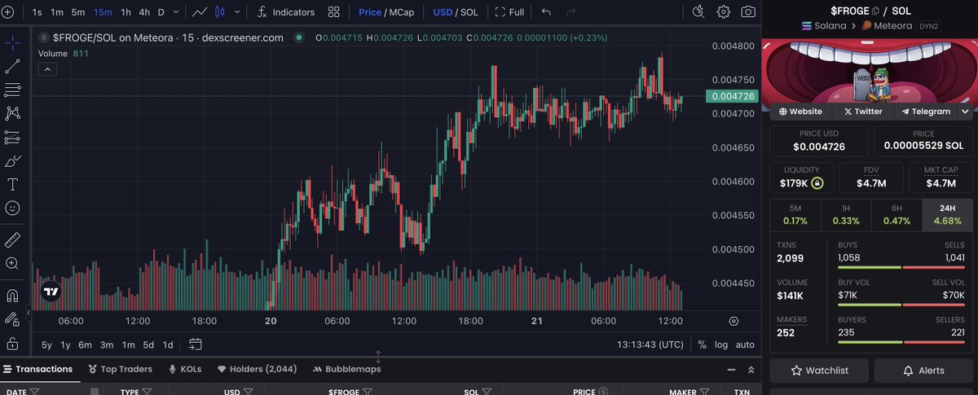Open the DATE column calendar picker
The image size is (978, 395).
pyautogui.click(x=95, y=392)
